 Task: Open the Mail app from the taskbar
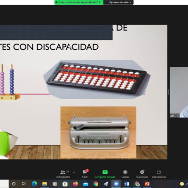tap(86, 184)
